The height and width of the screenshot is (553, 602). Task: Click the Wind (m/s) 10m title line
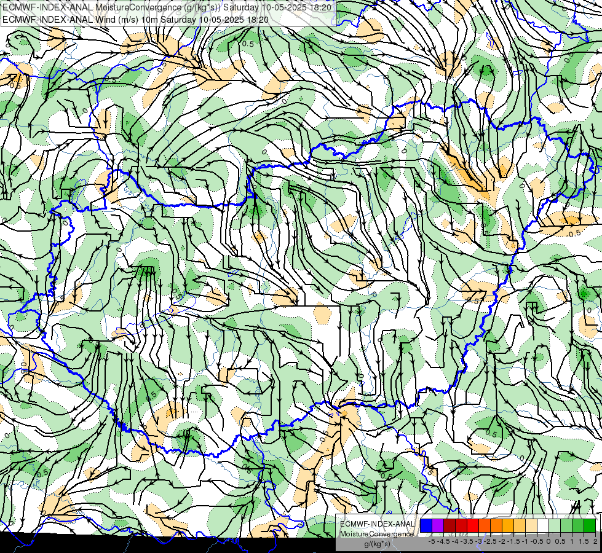(135, 19)
